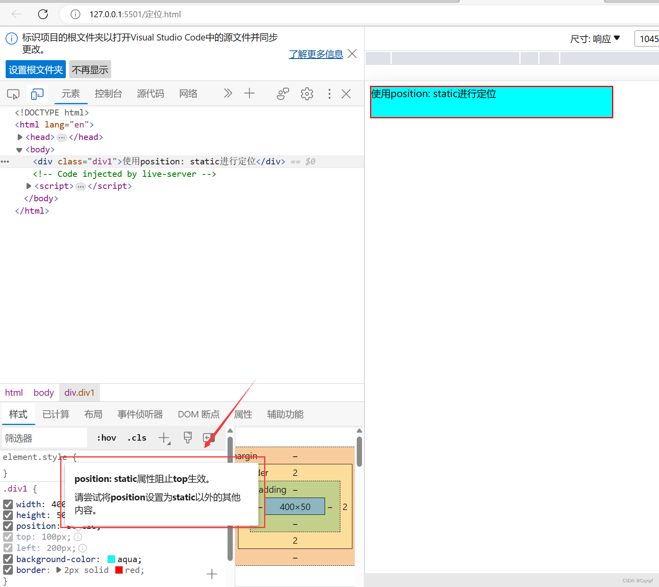
Task: Dismiss the root folder info banner
Action: click(x=352, y=54)
